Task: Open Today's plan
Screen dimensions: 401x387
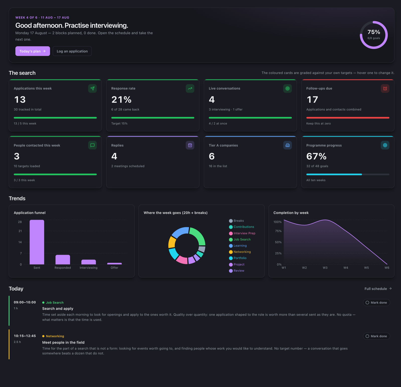Action: coord(33,51)
